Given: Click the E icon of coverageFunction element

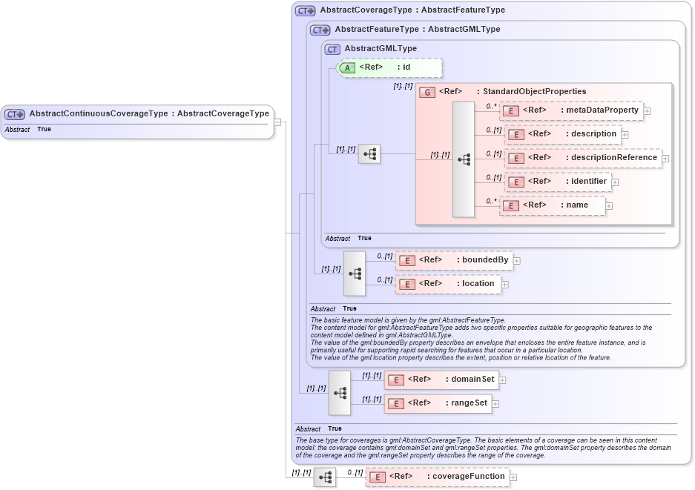Looking at the screenshot, I should pos(378,477).
